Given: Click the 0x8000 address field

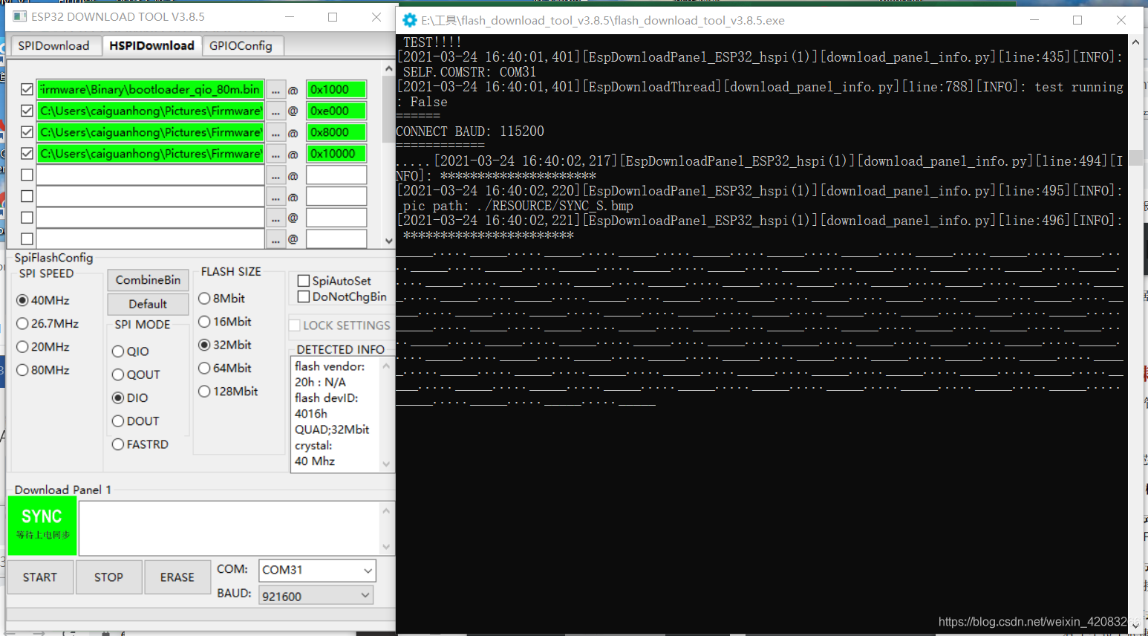Looking at the screenshot, I should point(336,133).
